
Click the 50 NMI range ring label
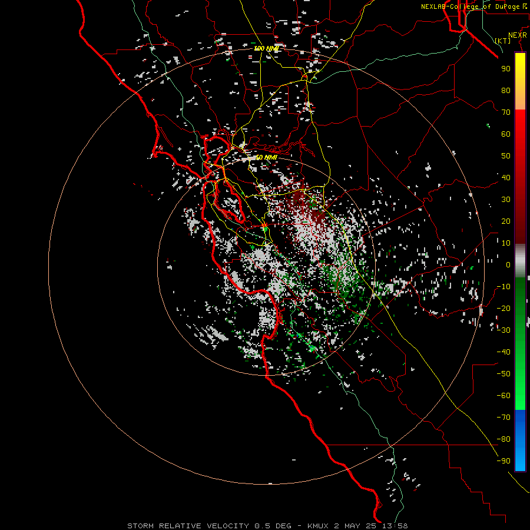click(x=266, y=157)
